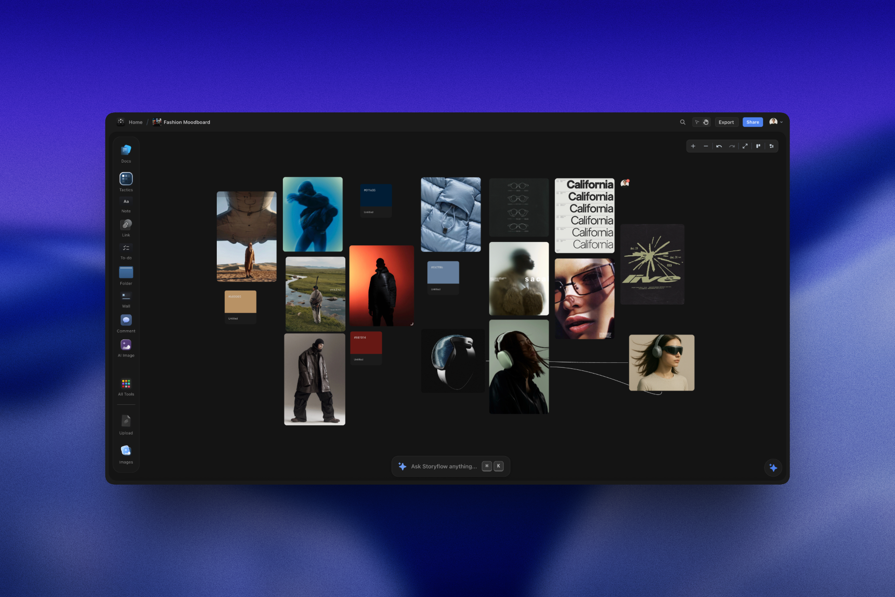Create a Folder from sidebar
895x597 pixels.
pyautogui.click(x=126, y=272)
